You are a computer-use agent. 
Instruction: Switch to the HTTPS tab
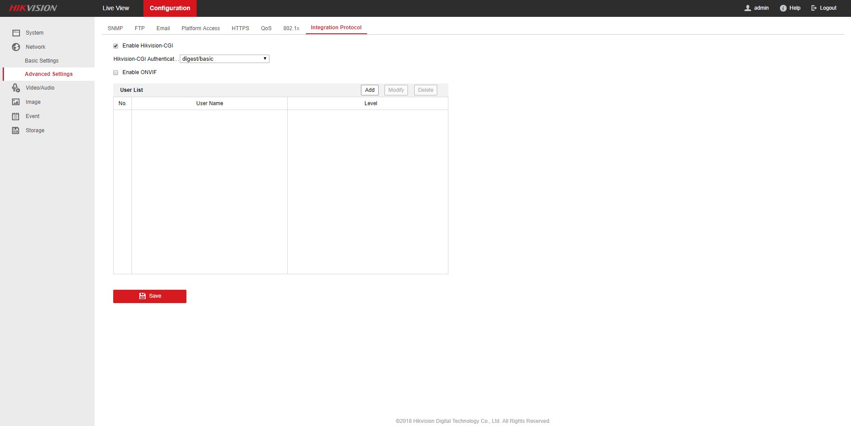click(240, 28)
